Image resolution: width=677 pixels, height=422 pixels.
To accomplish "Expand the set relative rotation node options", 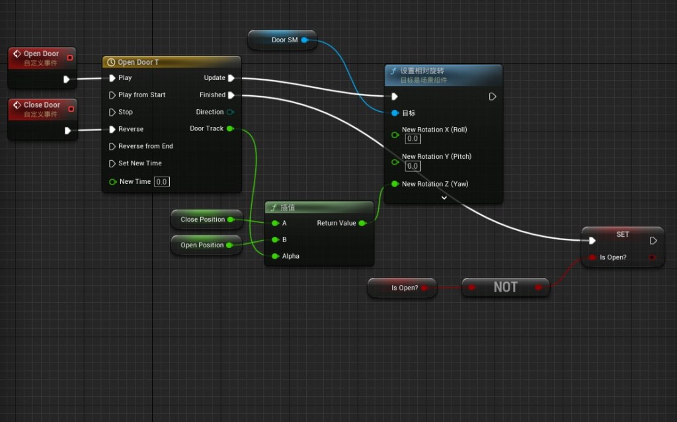I will [444, 197].
